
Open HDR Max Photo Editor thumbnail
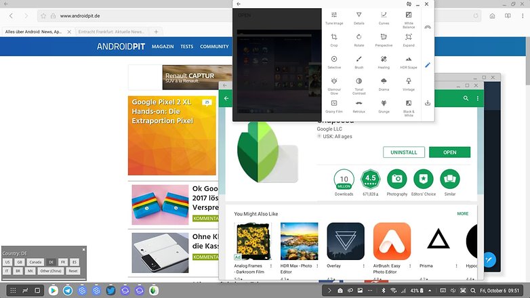299,241
